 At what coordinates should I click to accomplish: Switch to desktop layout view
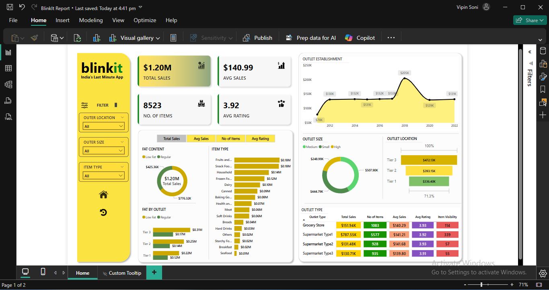[x=25, y=272]
